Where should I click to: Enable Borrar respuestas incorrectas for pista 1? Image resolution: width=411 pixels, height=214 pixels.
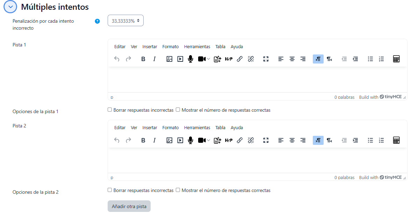point(110,110)
